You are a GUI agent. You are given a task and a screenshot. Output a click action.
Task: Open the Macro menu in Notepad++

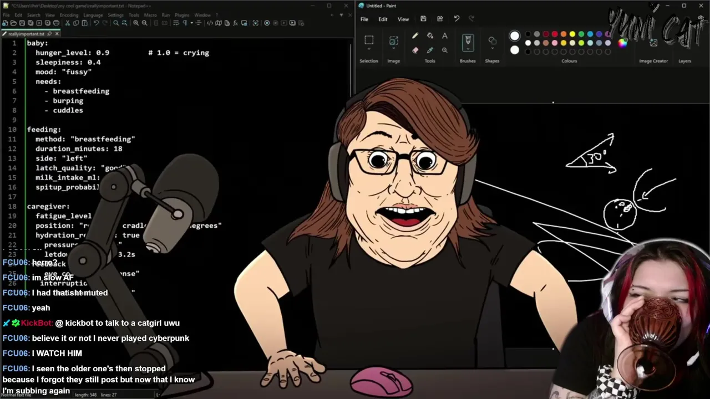150,15
